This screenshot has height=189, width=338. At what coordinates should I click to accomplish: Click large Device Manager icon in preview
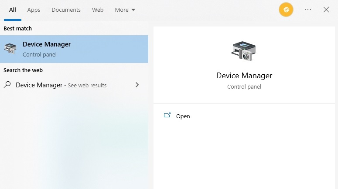244,51
